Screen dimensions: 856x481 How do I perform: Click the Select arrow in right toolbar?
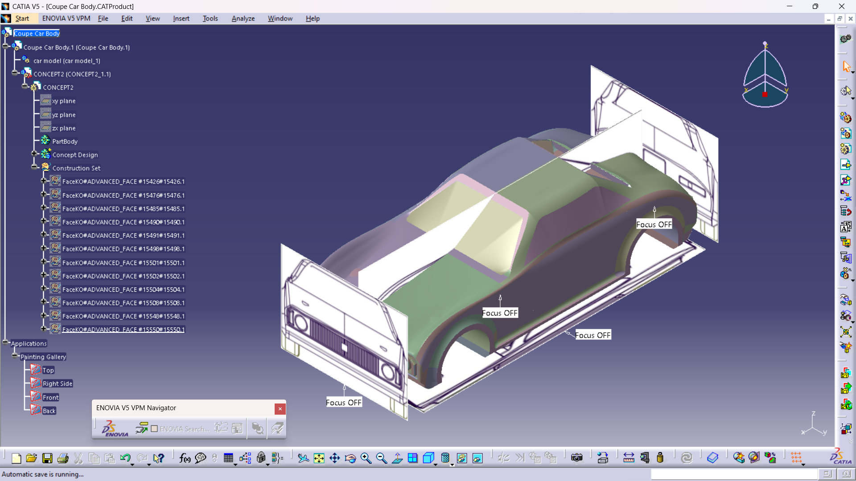click(846, 67)
